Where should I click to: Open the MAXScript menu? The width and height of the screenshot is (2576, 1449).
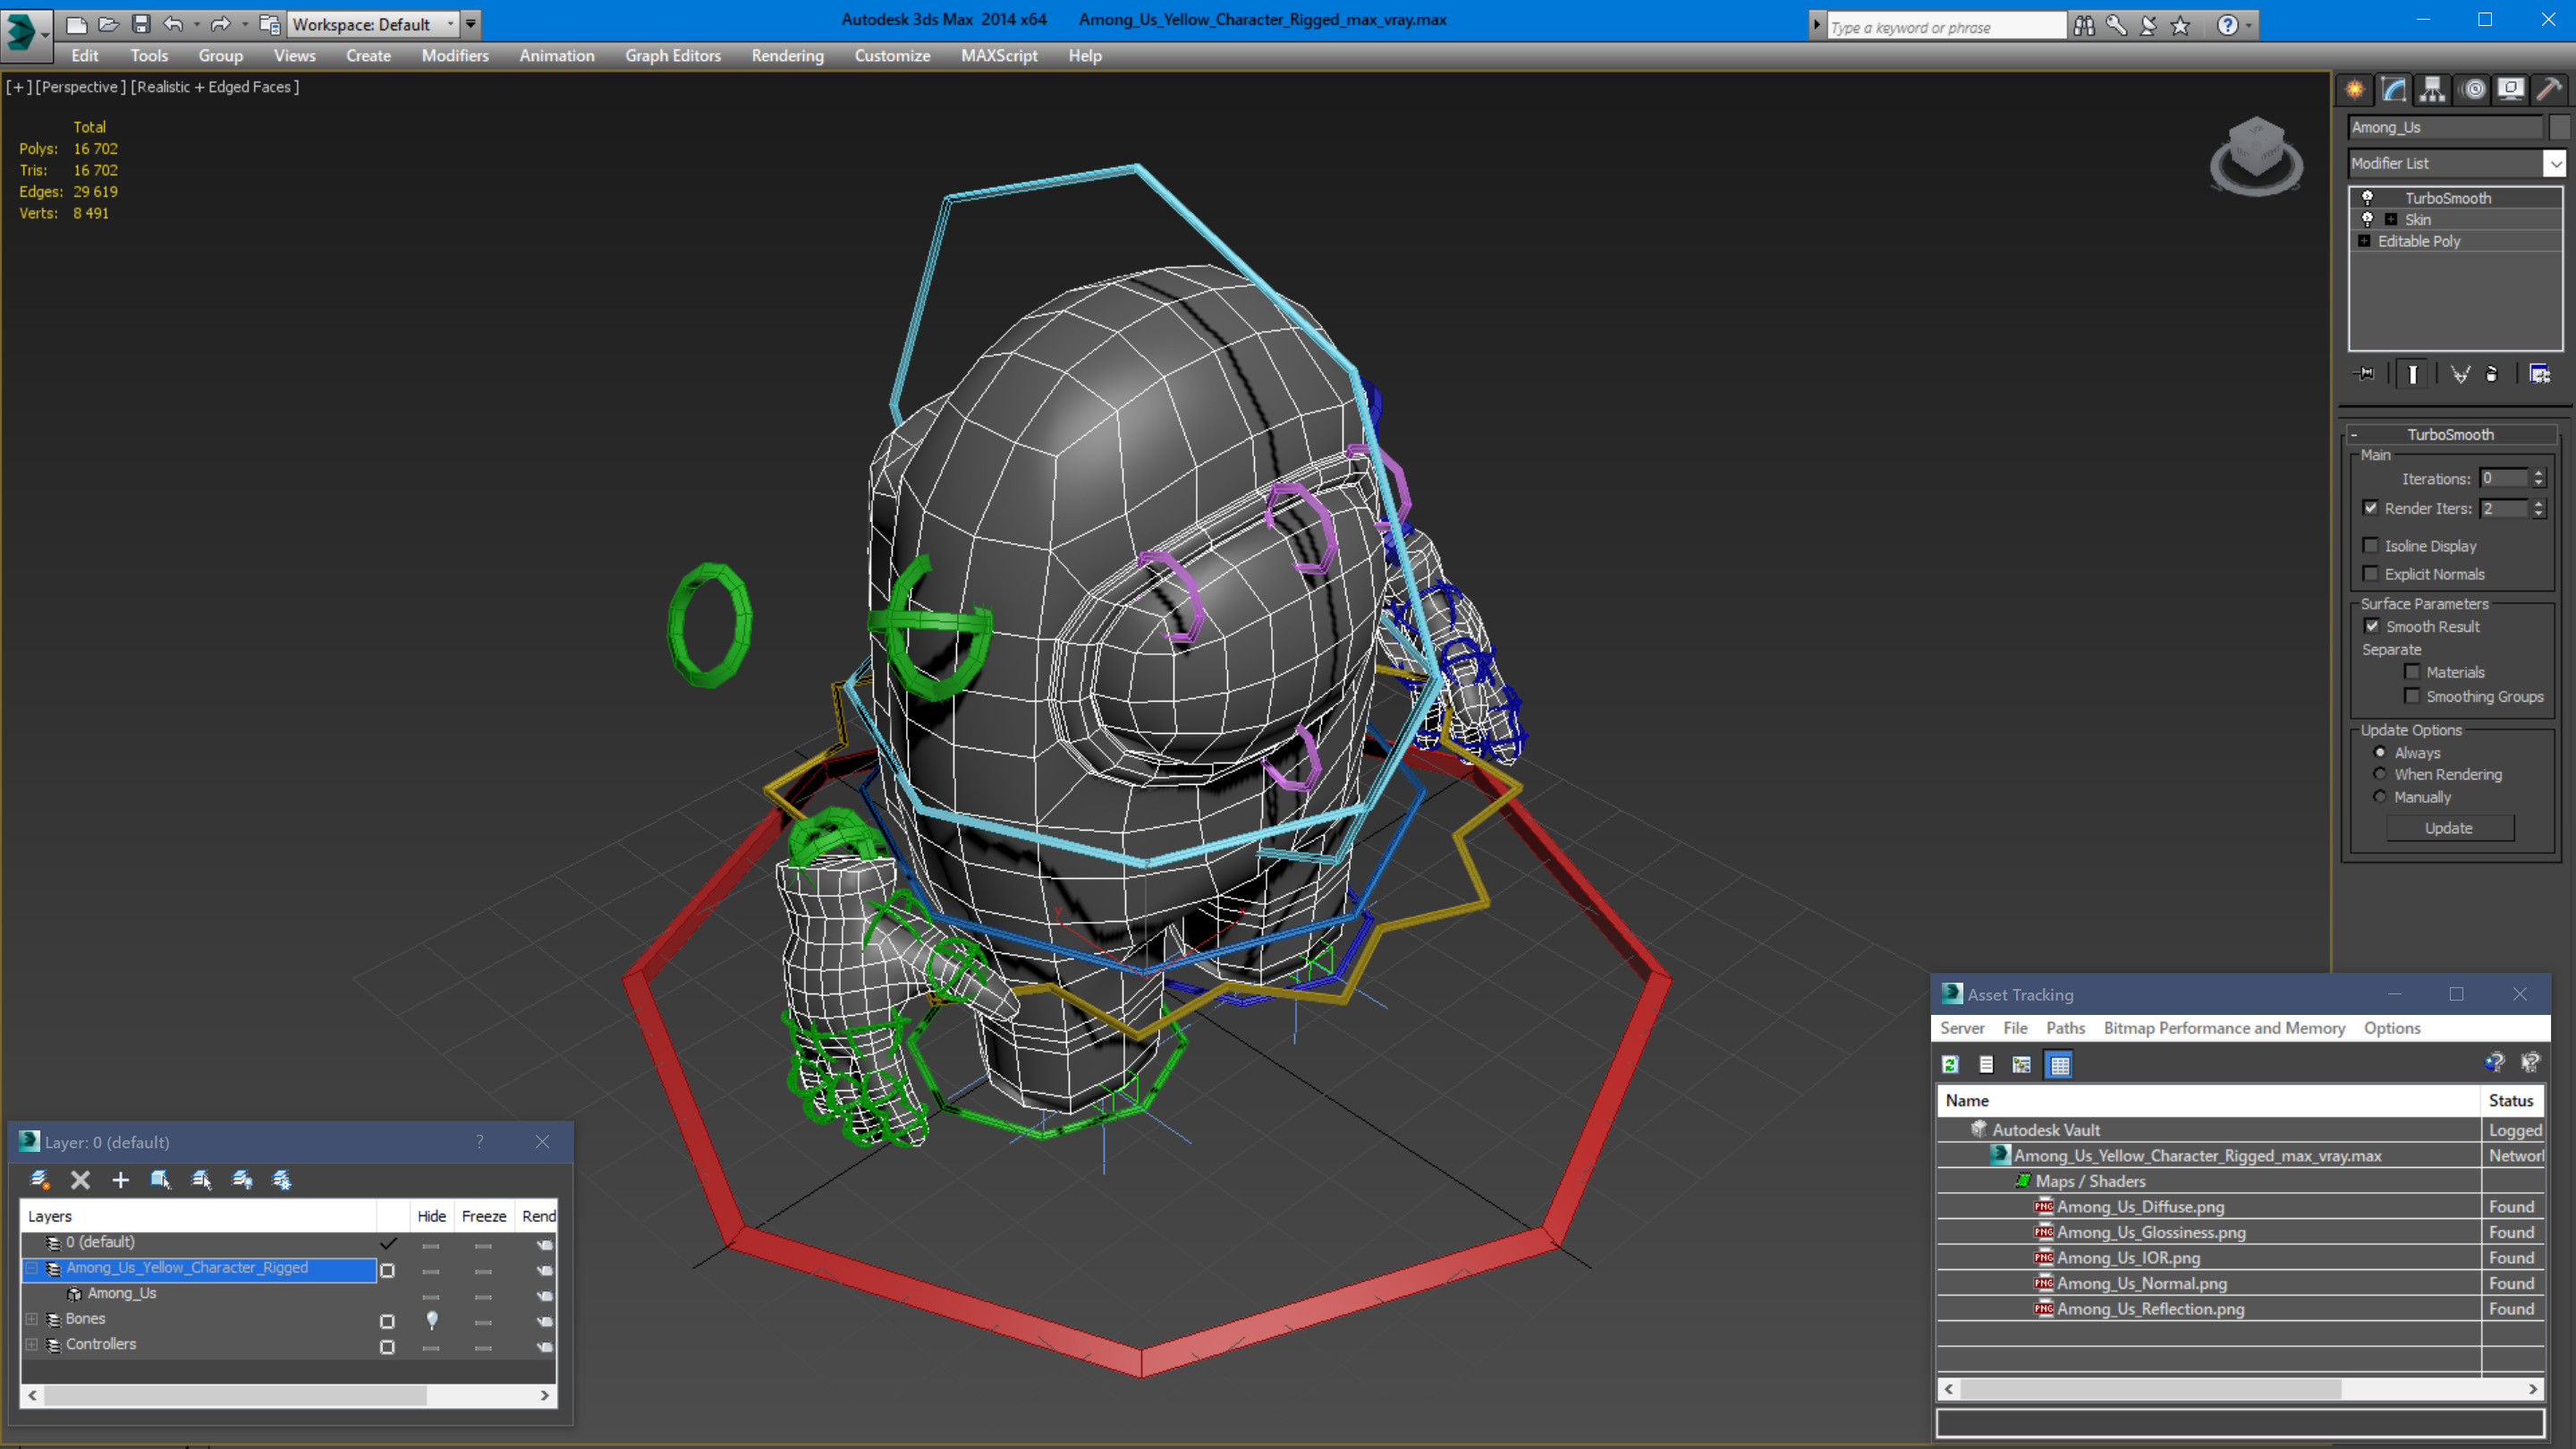[999, 56]
